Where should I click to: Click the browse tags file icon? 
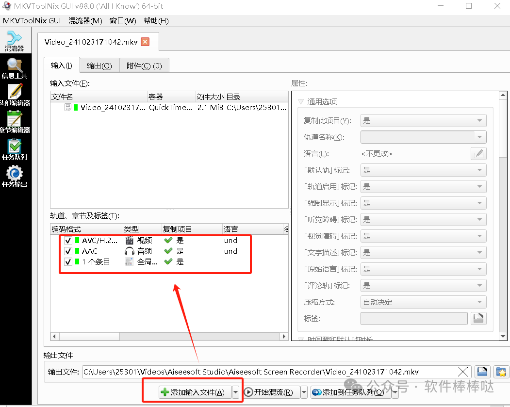pos(478,318)
